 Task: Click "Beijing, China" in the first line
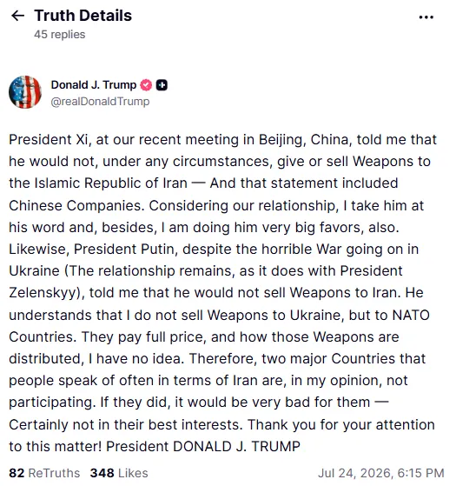pos(305,139)
